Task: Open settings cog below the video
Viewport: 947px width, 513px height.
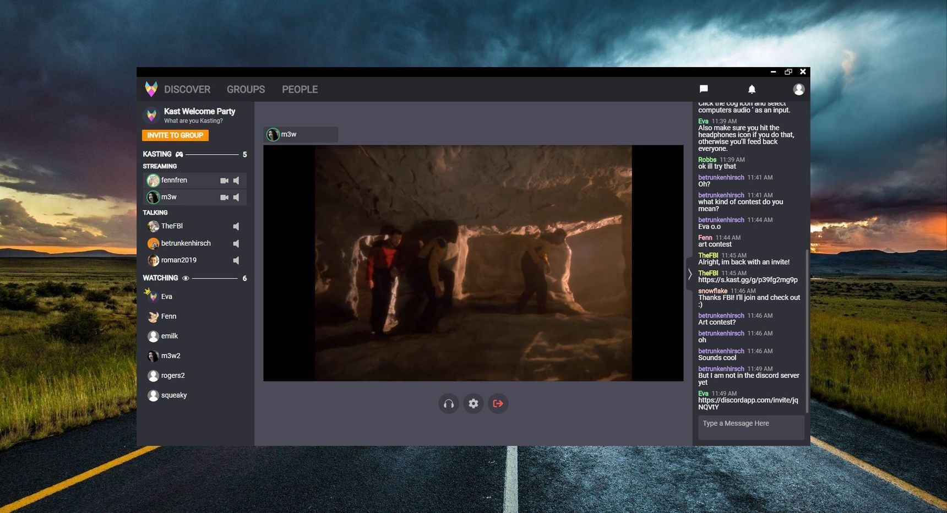Action: tap(473, 403)
